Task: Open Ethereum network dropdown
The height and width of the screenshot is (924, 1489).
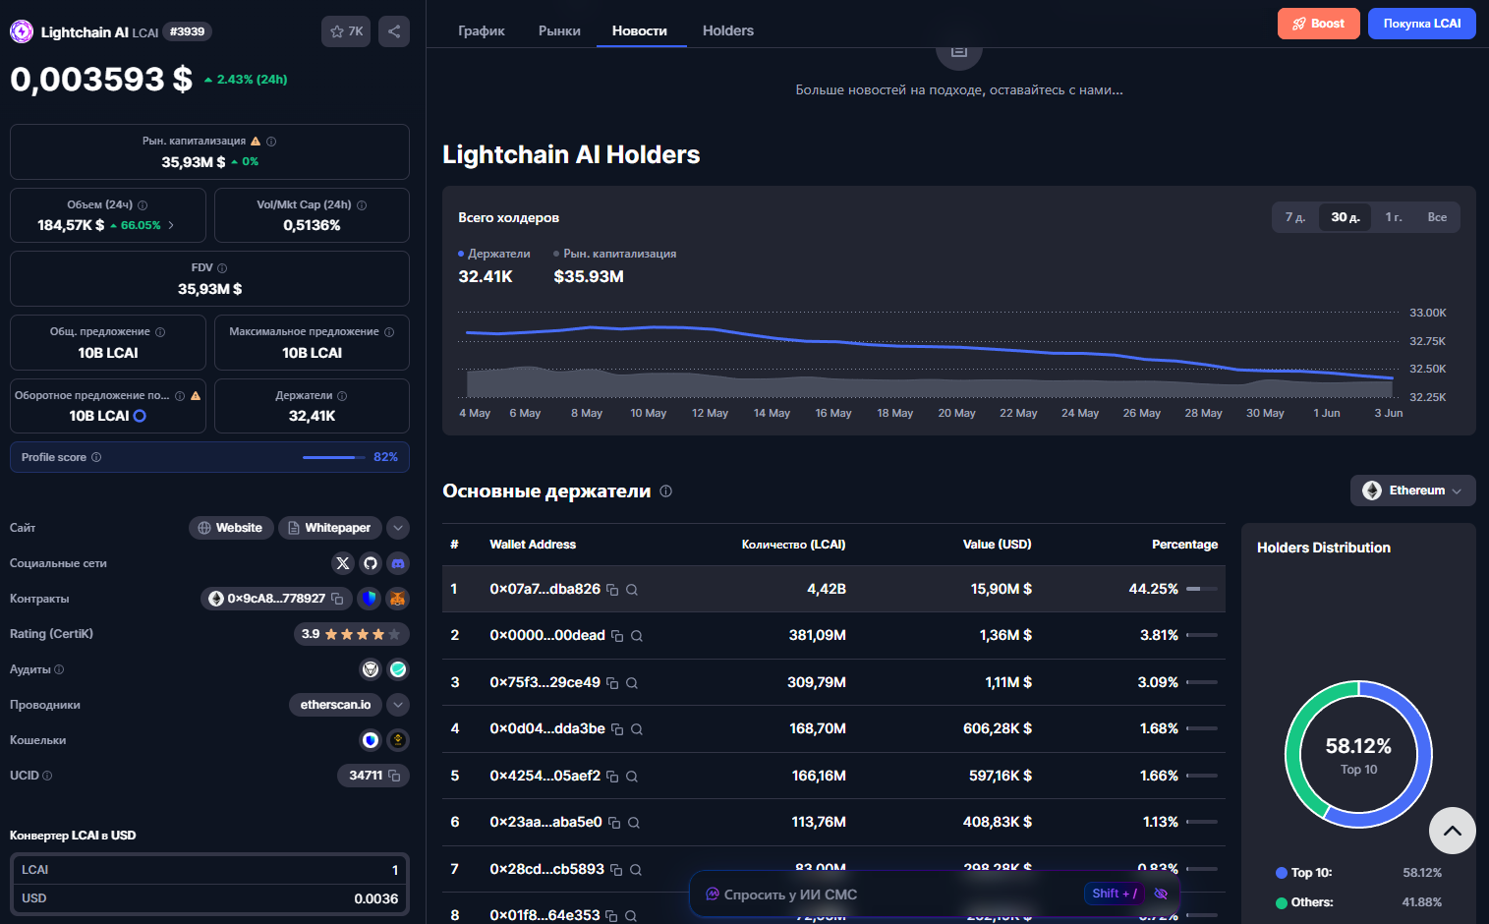Action: pyautogui.click(x=1413, y=491)
